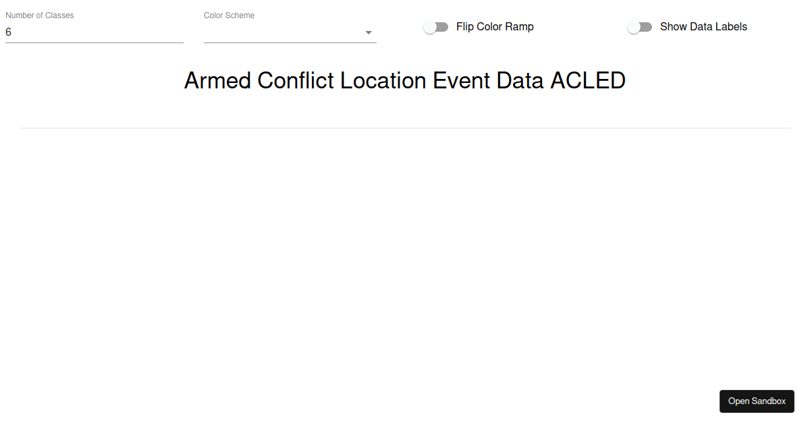This screenshot has height=425, width=810.
Task: Click the Open Sandbox button
Action: pos(757,401)
